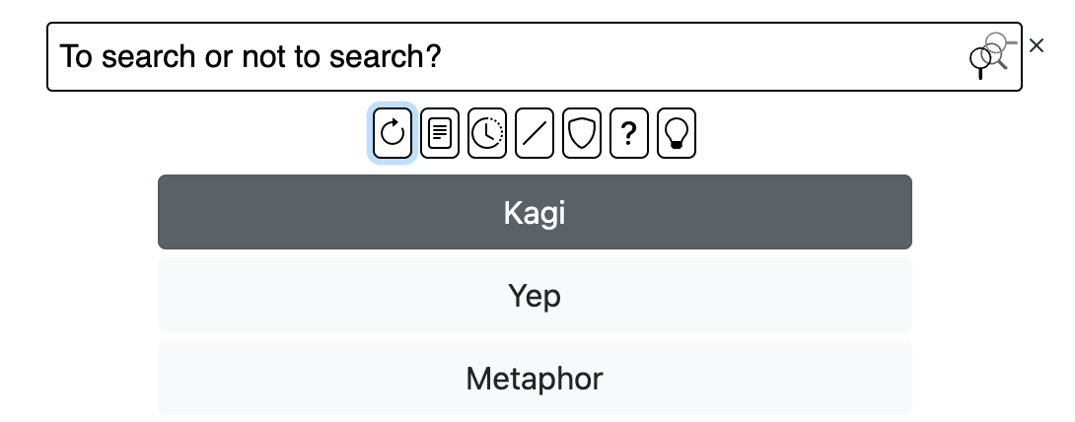Screen dimensions: 1075x422
Task: Select the clock history icon
Action: coord(487,133)
